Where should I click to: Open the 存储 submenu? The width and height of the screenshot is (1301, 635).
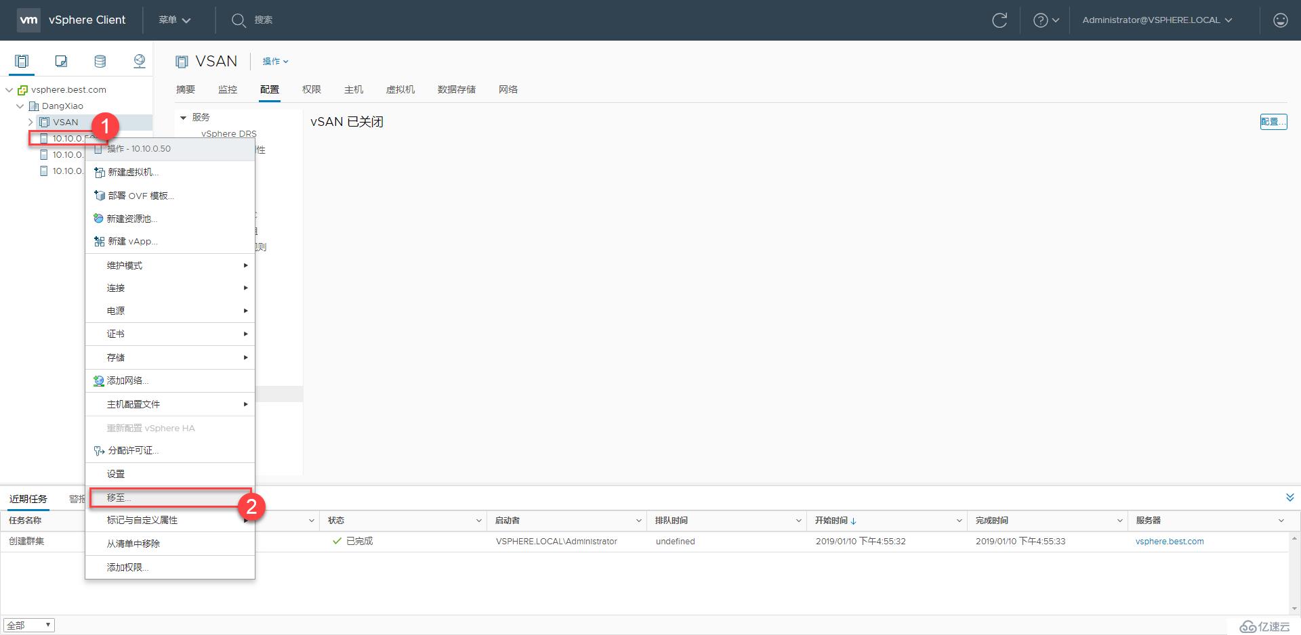point(170,357)
